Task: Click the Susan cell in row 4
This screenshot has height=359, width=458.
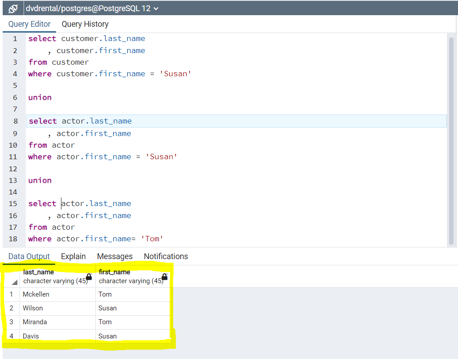Action: [133, 336]
